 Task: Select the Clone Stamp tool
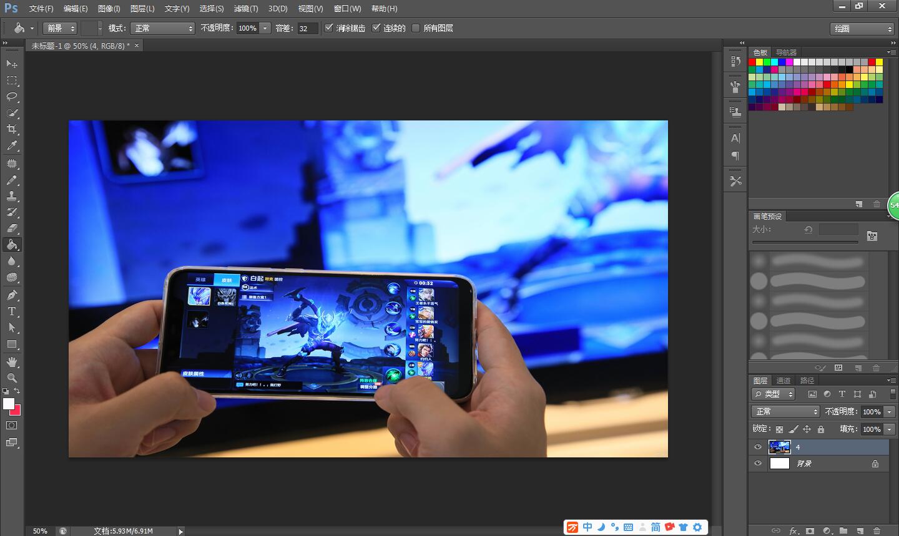tap(12, 196)
